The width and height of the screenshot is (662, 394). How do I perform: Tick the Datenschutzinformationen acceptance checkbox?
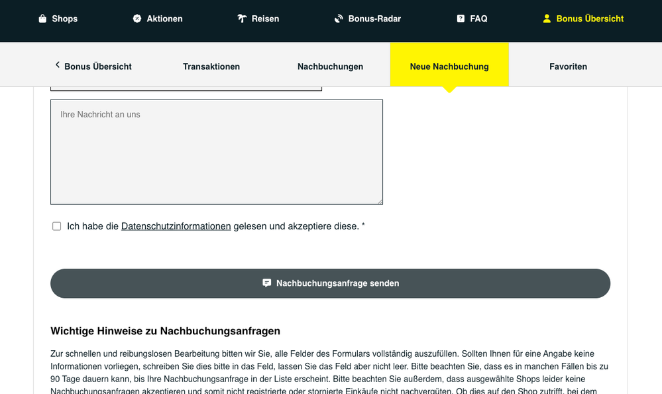[57, 226]
